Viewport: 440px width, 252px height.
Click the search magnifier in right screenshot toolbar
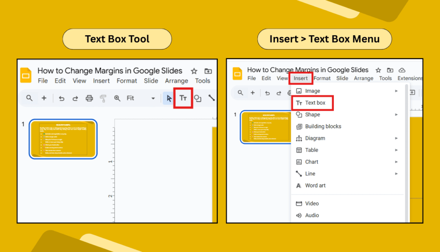point(240,92)
